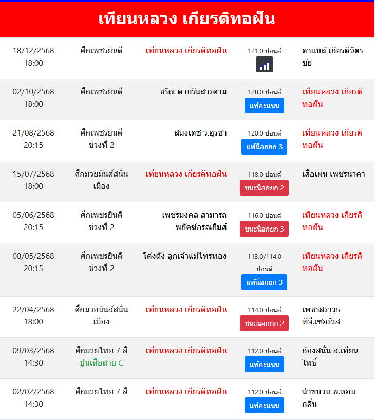The image size is (376, 420).
Task: Click ชนะน็อกยก 2 badge in เสือเผ่น row
Action: click(x=264, y=188)
